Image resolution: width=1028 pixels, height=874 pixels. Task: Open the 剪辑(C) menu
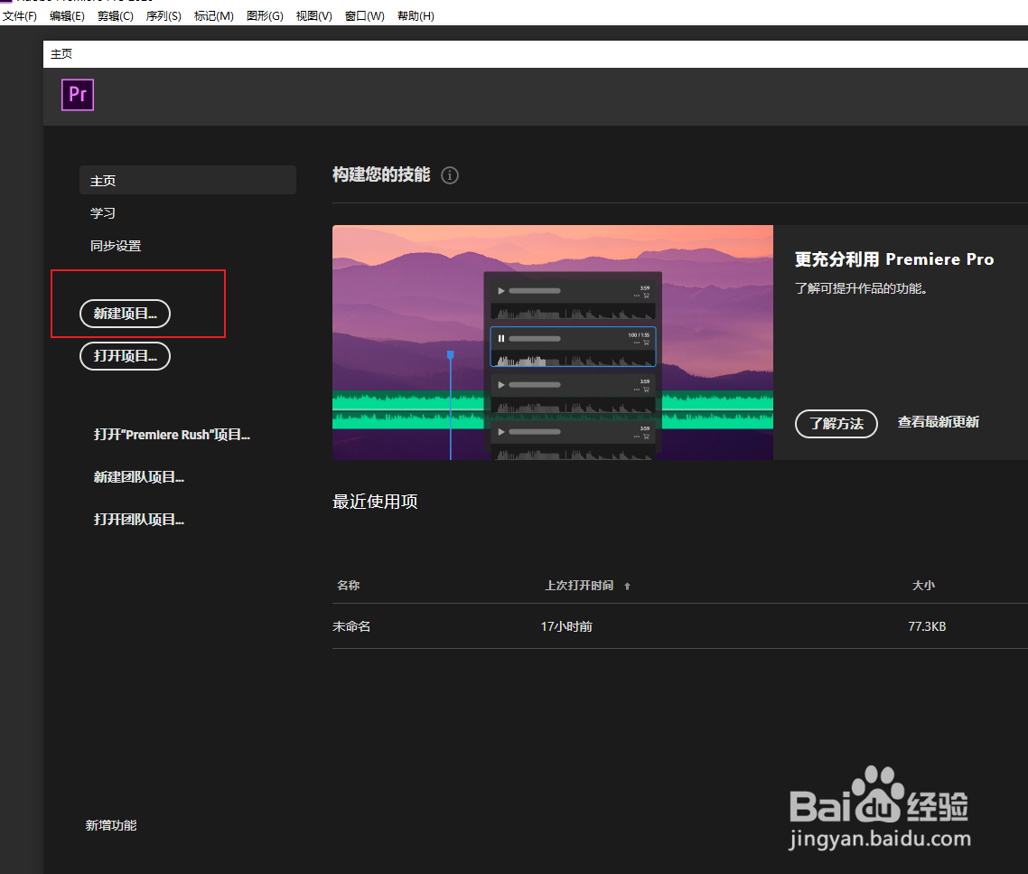click(116, 15)
